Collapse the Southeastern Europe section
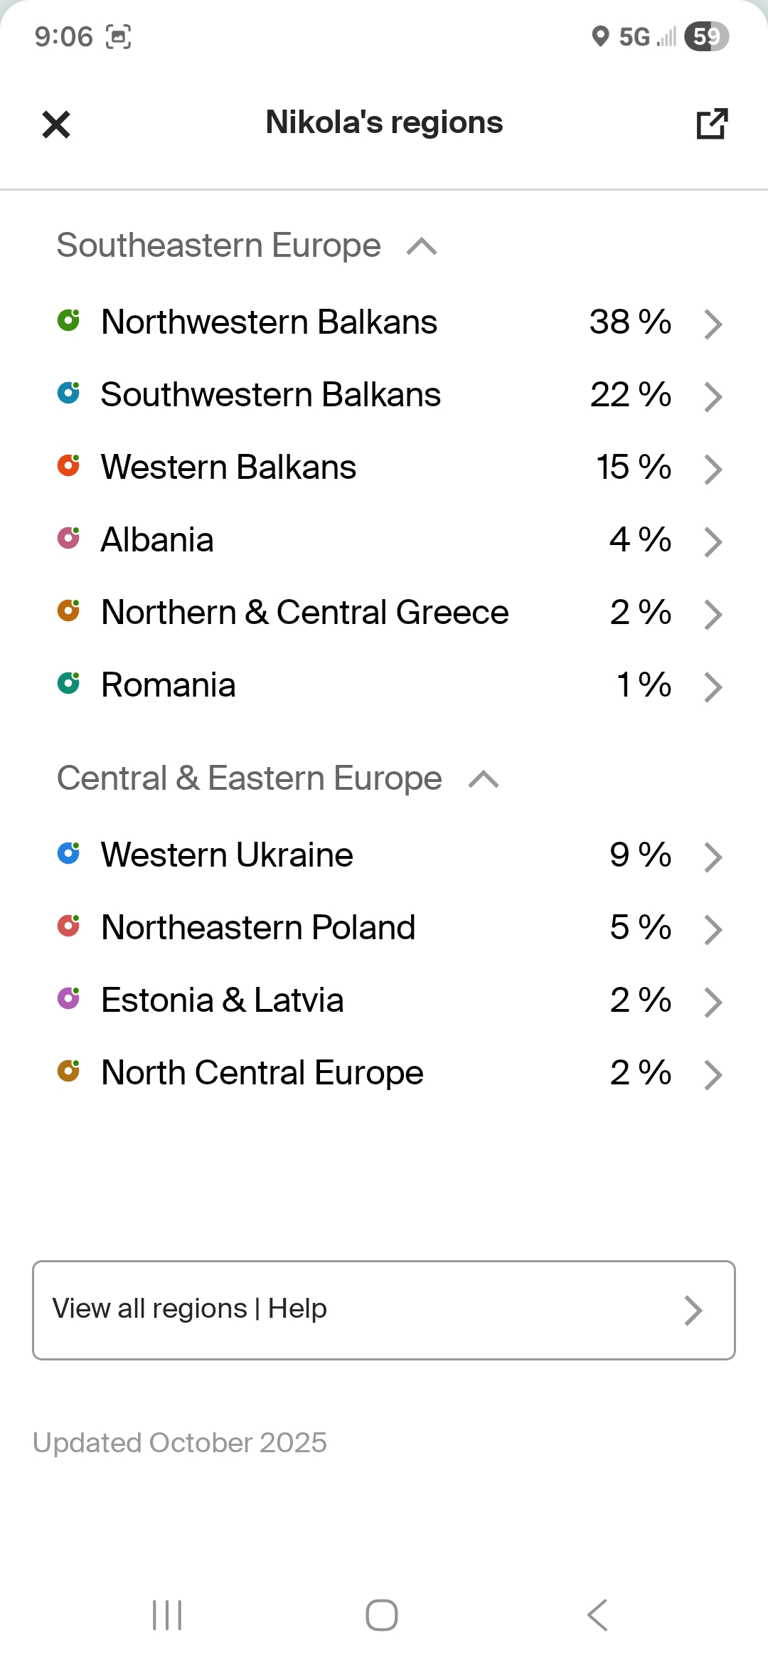The image size is (768, 1665). (422, 247)
